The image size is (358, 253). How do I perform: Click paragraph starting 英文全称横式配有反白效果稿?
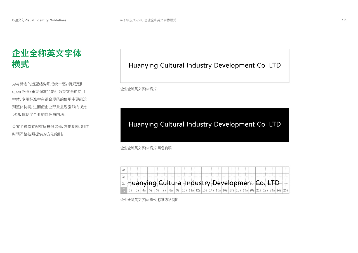[50, 130]
